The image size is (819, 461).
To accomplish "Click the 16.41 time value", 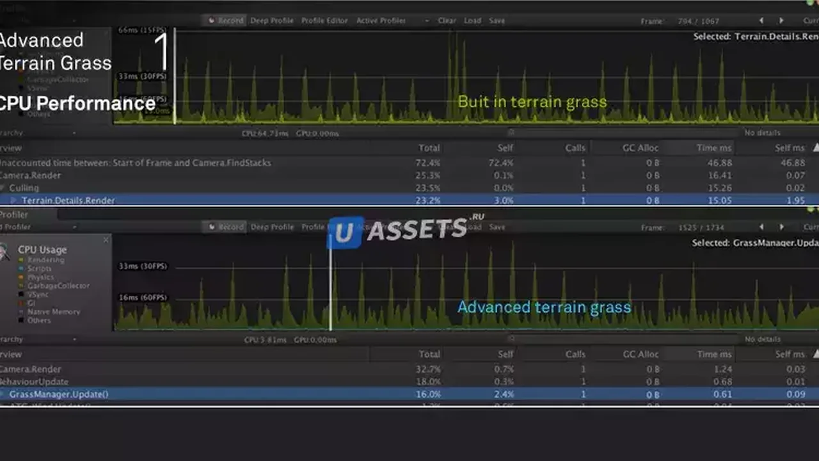I will point(721,175).
